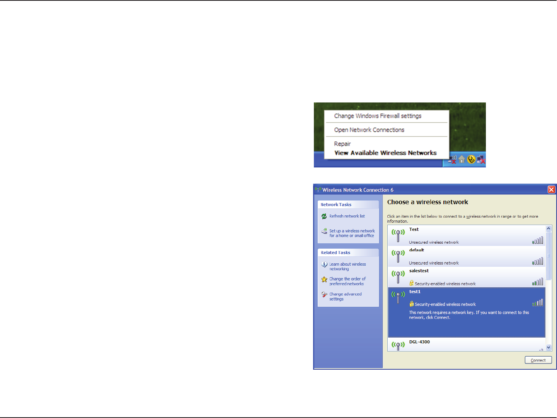557x418 pixels.
Task: Select the Test network name
Action: (x=414, y=229)
